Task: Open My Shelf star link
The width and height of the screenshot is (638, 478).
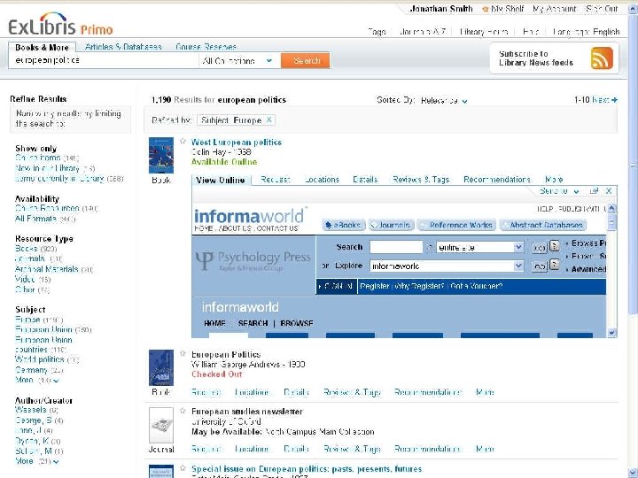Action: pos(503,9)
